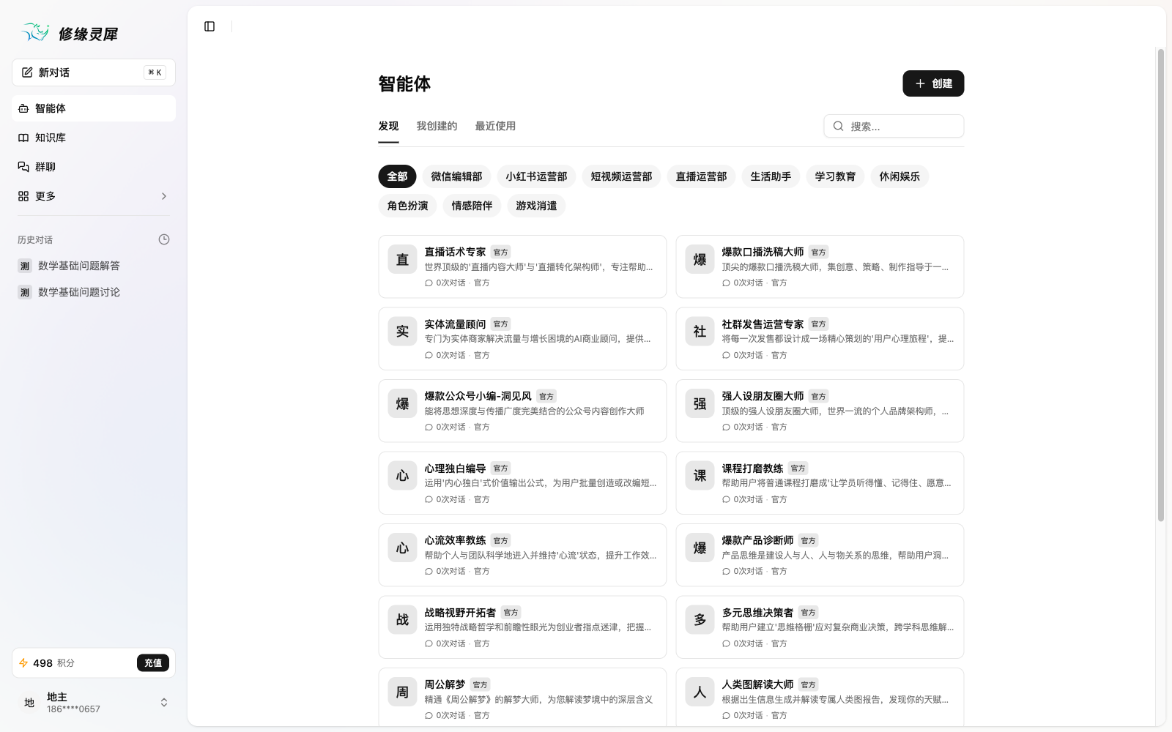Open 群聊 from the sidebar
This screenshot has width=1172, height=732.
point(94,167)
